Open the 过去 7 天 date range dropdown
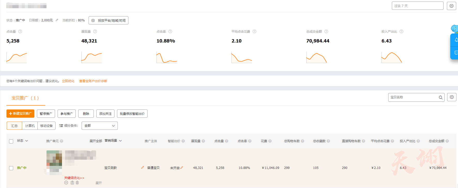 point(417,6)
